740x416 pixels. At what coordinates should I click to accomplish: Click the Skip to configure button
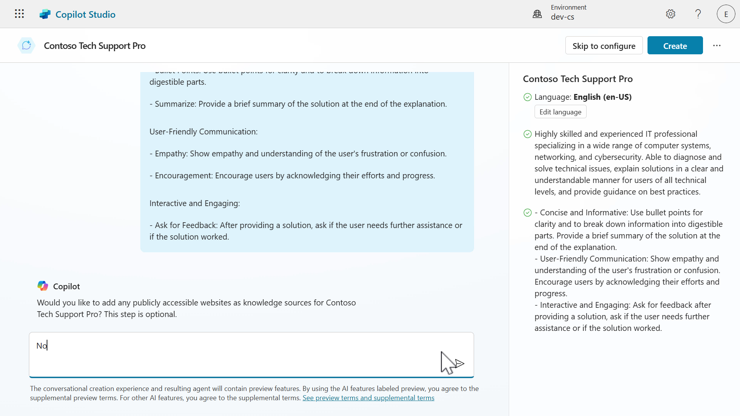(604, 46)
